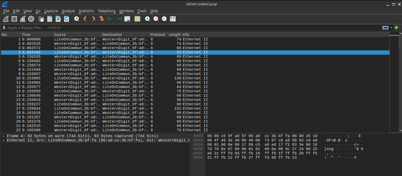Toggle auto-scroll during live capture
The image size is (402, 176).
pyautogui.click(x=127, y=19)
